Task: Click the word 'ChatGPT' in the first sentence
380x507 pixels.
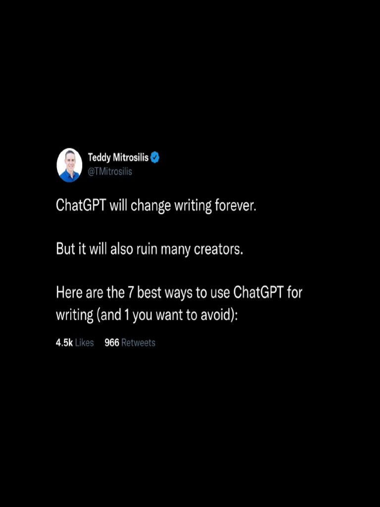Action: tap(81, 205)
